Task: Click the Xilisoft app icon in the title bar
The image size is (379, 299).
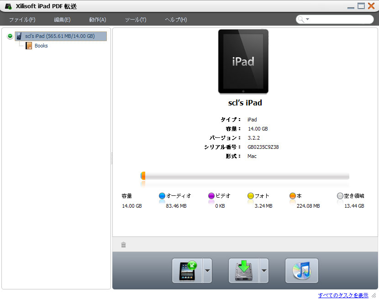Action: click(8, 6)
